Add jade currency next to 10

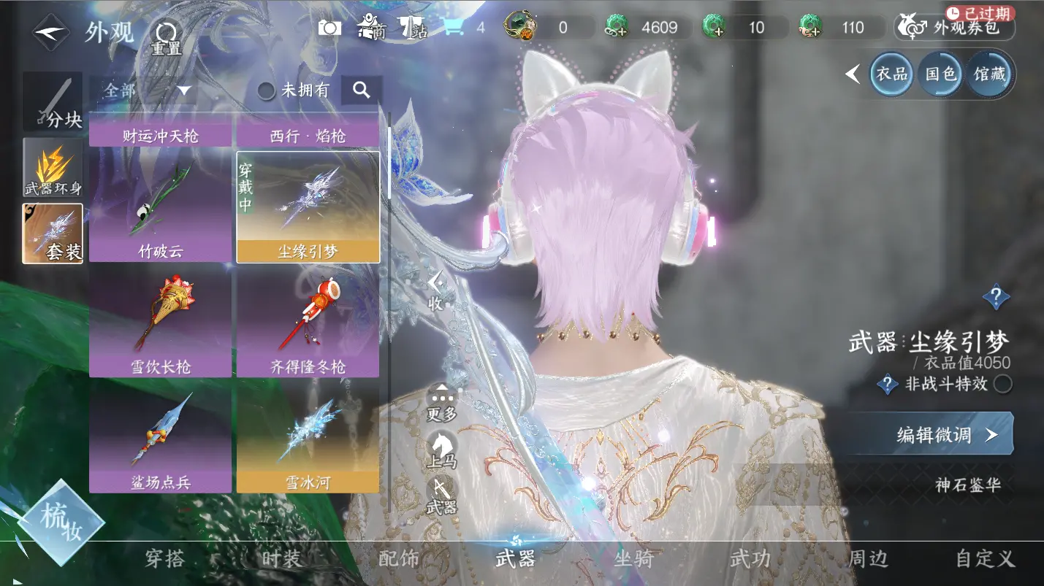point(713,28)
